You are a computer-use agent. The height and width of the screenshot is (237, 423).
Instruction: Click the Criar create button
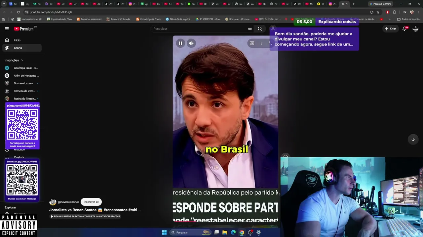point(390,29)
